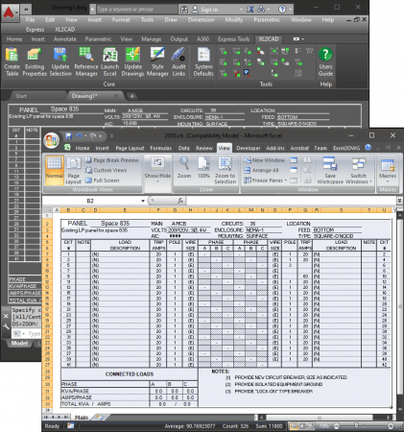
Task: Click Custom Views in Excel
Action: 107,170
